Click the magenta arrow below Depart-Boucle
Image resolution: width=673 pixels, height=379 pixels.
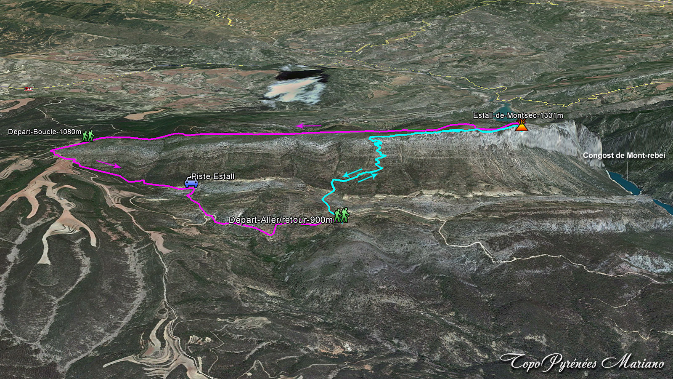109,164
